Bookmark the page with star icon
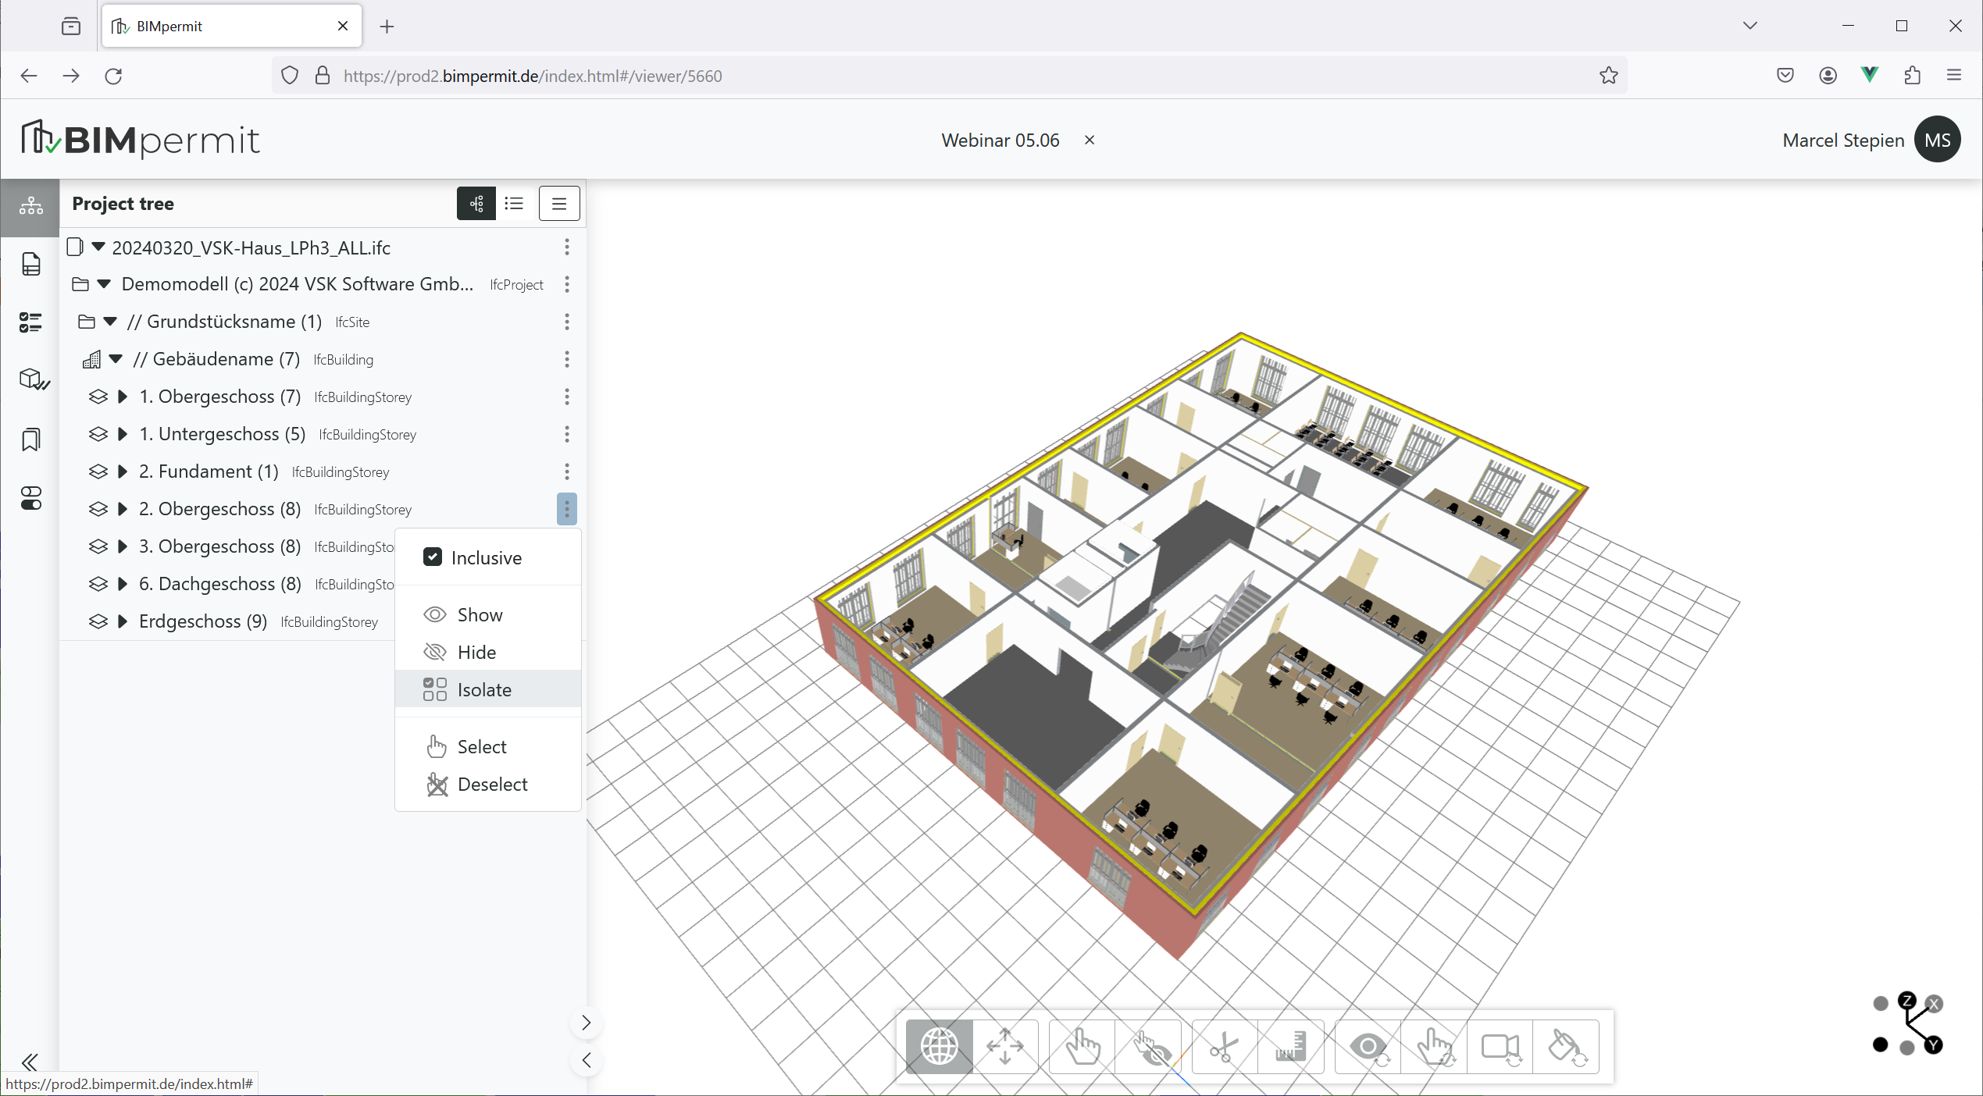The height and width of the screenshot is (1096, 1983). 1609,76
